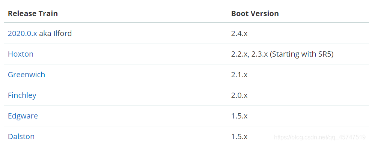Screen dimensions: 369x144
Task: Click the 1.5.x cell in Dalston row
Action: [x=239, y=137]
